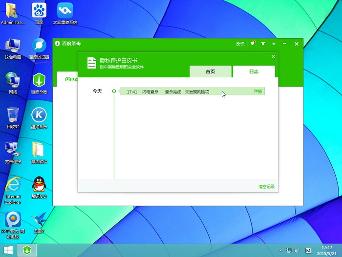Click the 今天 date label
Image resolution: width=342 pixels, height=257 pixels.
click(x=97, y=91)
